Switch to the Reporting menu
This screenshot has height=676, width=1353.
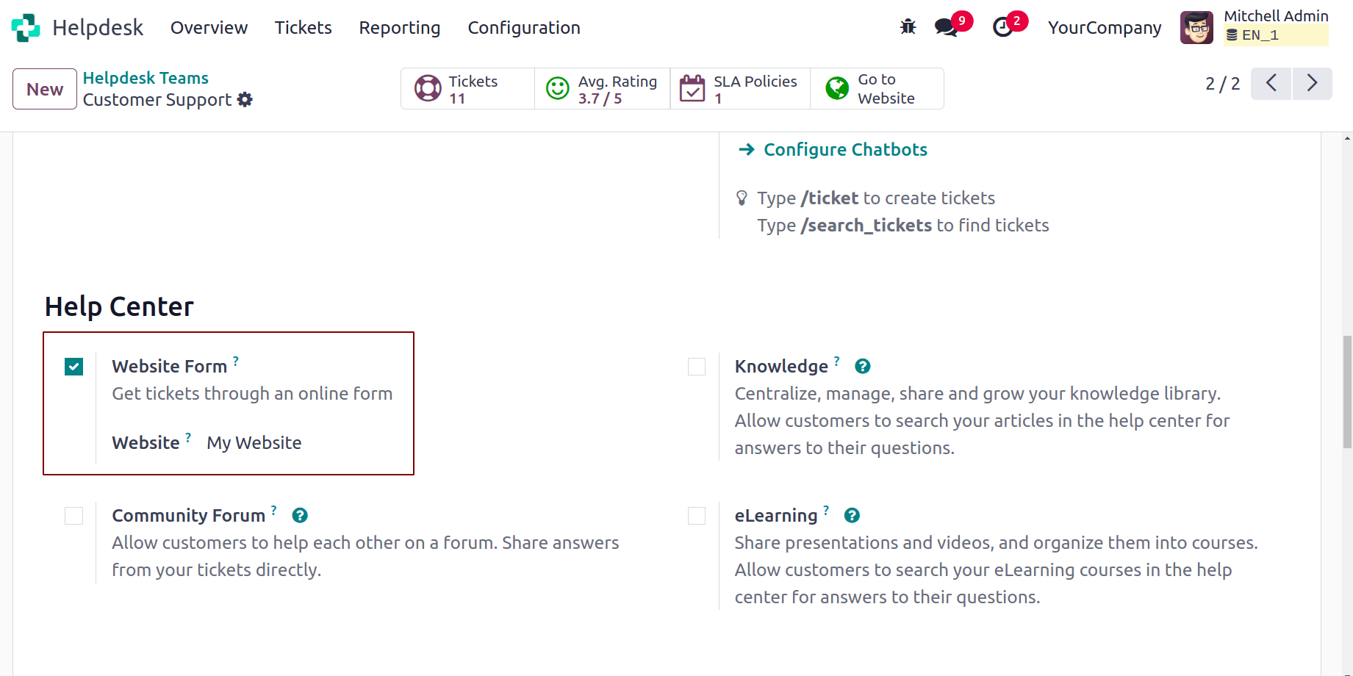click(x=399, y=28)
